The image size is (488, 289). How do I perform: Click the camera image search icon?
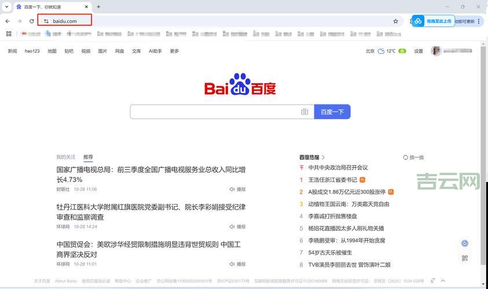coord(304,112)
